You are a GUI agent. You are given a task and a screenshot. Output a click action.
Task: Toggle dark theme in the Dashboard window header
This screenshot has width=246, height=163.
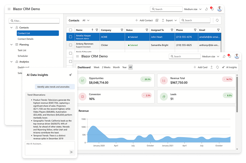(224, 56)
